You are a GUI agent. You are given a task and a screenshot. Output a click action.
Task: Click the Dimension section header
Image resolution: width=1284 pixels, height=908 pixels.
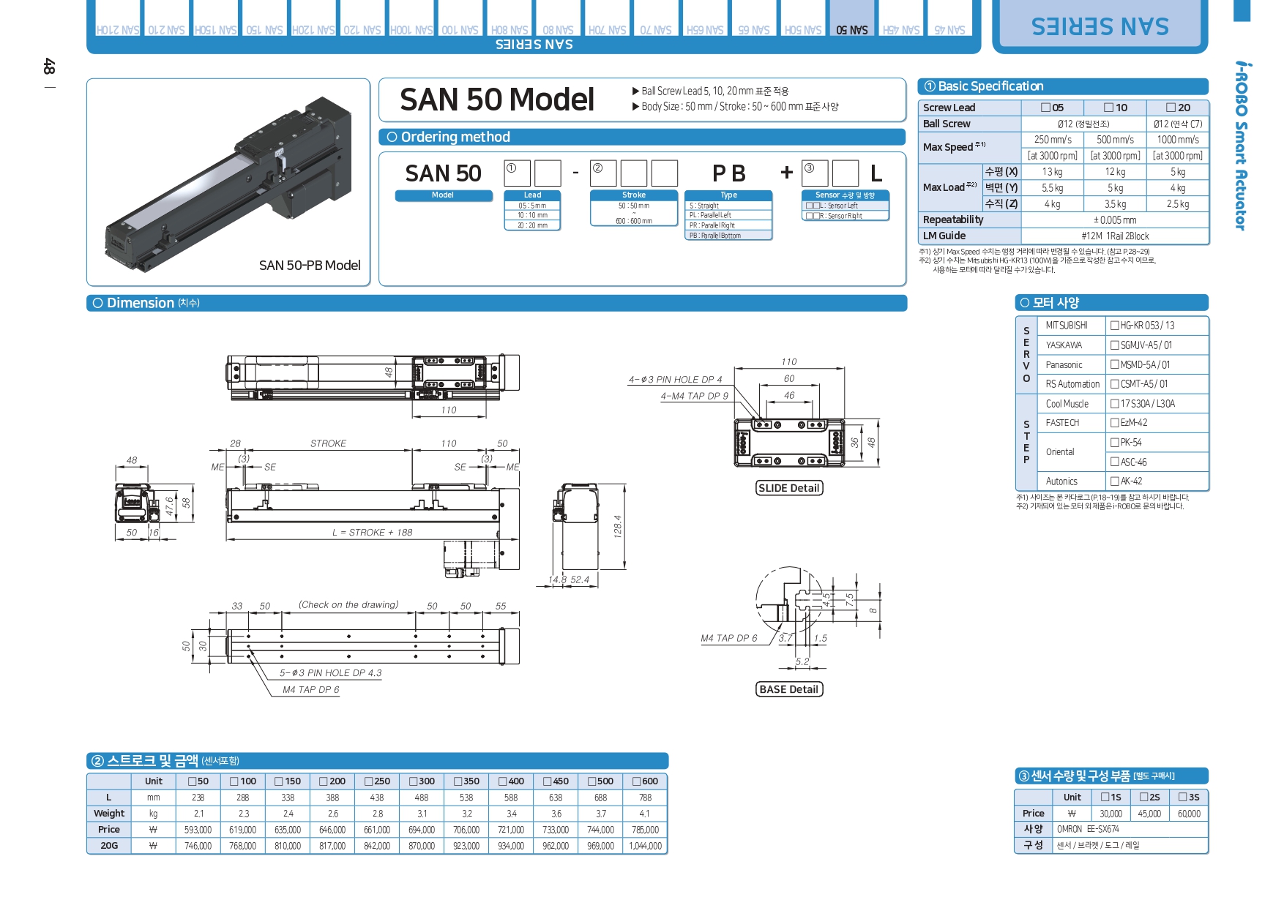click(496, 303)
